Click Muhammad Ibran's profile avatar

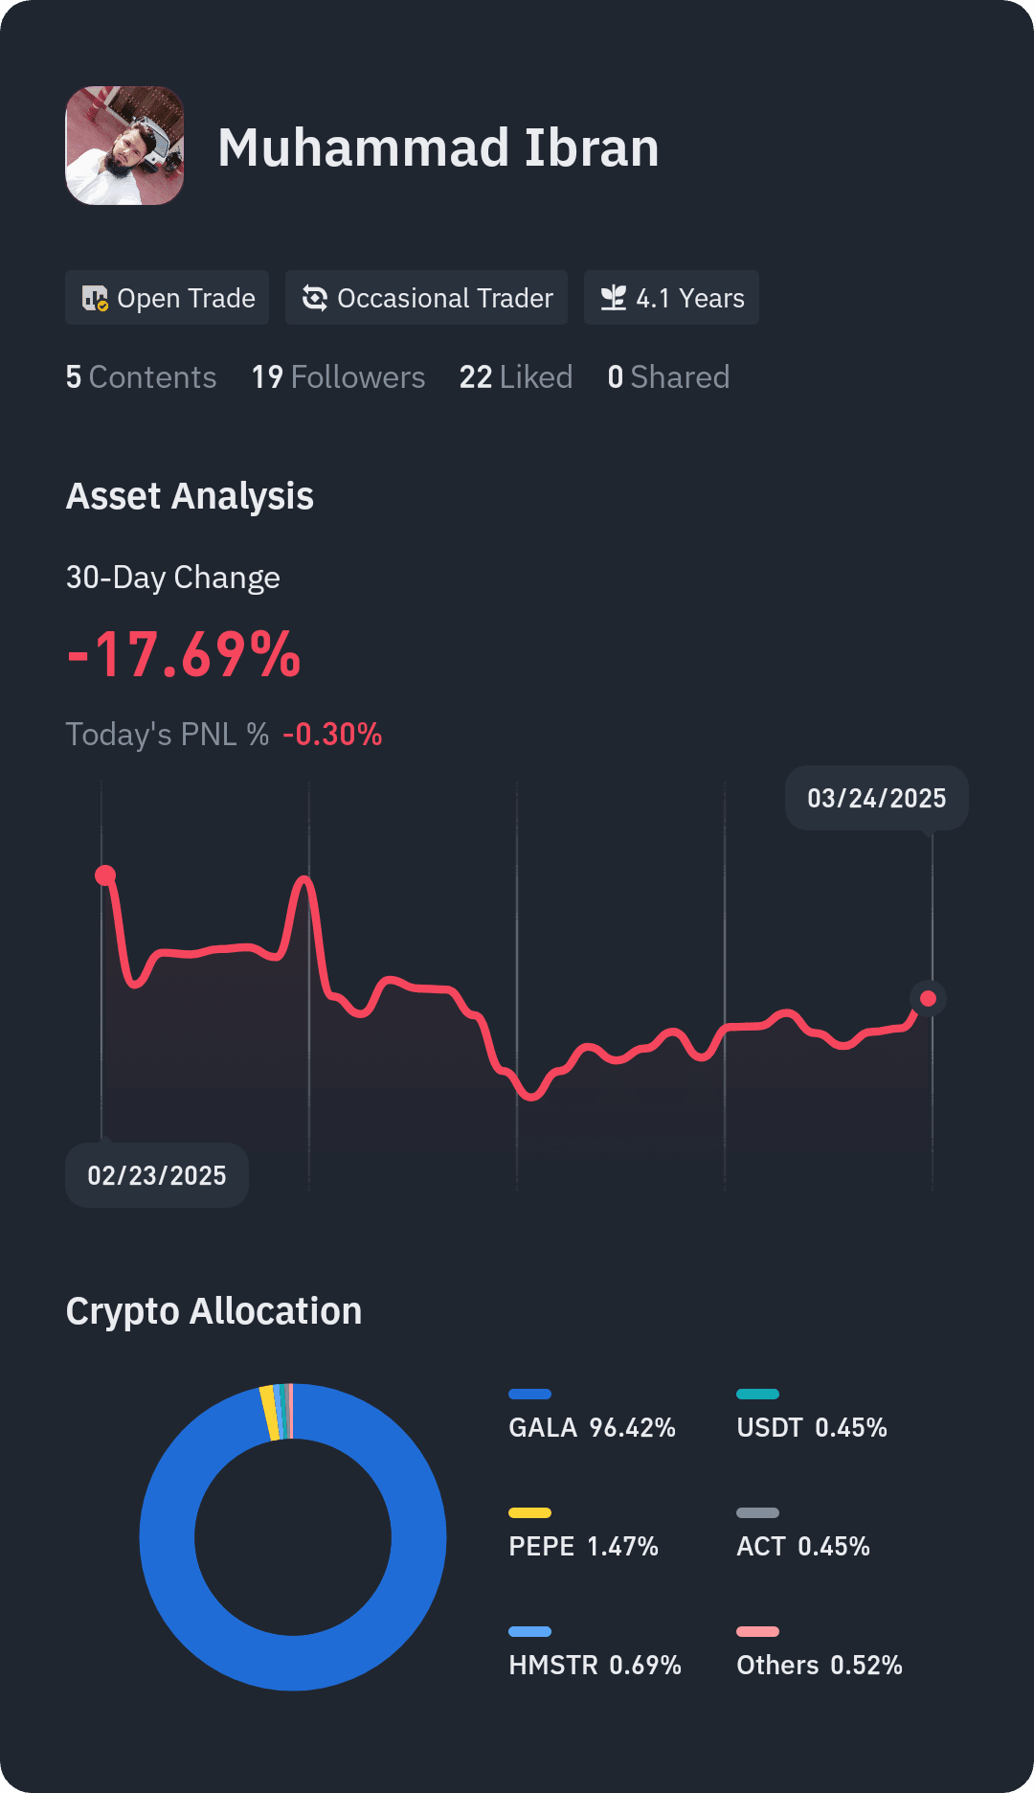124,146
